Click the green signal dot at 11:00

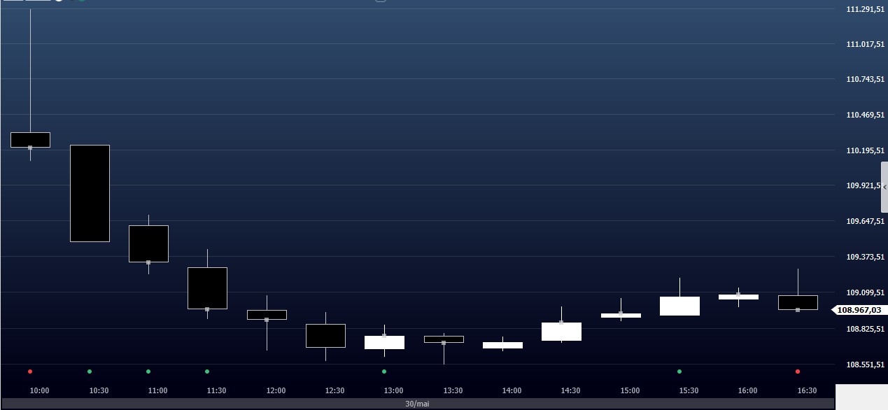click(148, 372)
